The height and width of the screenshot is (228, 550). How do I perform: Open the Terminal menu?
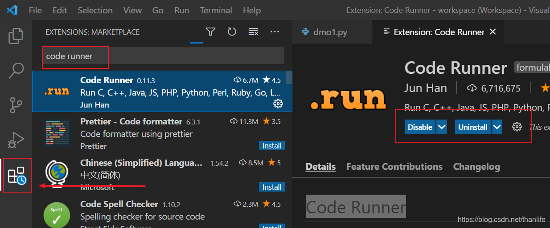click(x=216, y=10)
